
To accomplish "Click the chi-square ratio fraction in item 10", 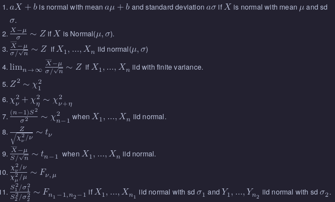I will 18,172.
